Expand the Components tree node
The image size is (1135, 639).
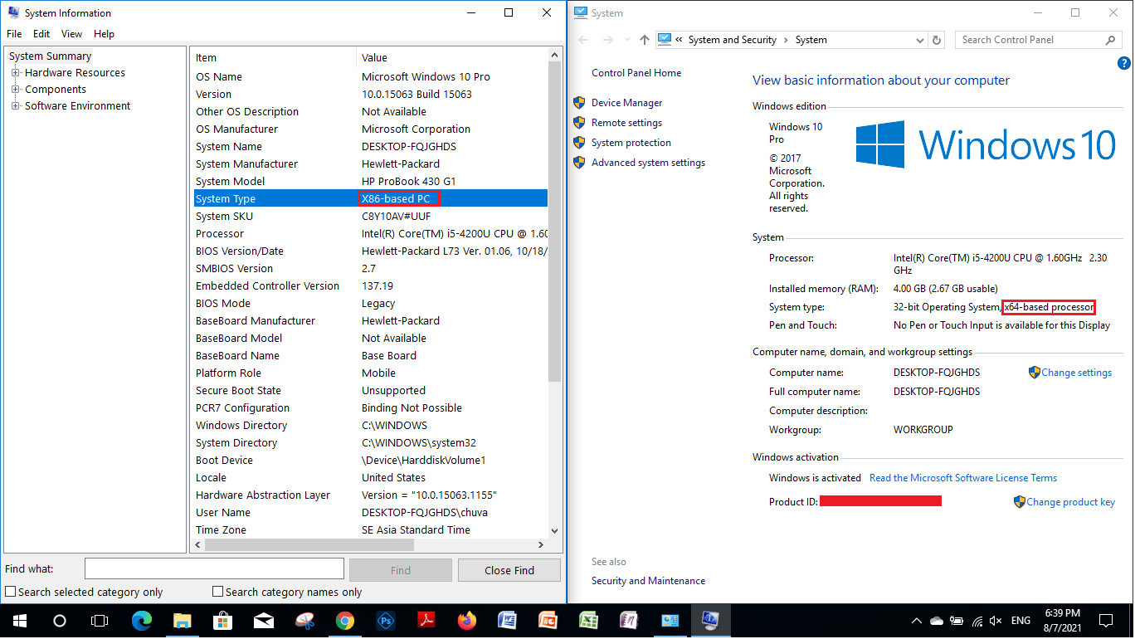[x=15, y=90]
